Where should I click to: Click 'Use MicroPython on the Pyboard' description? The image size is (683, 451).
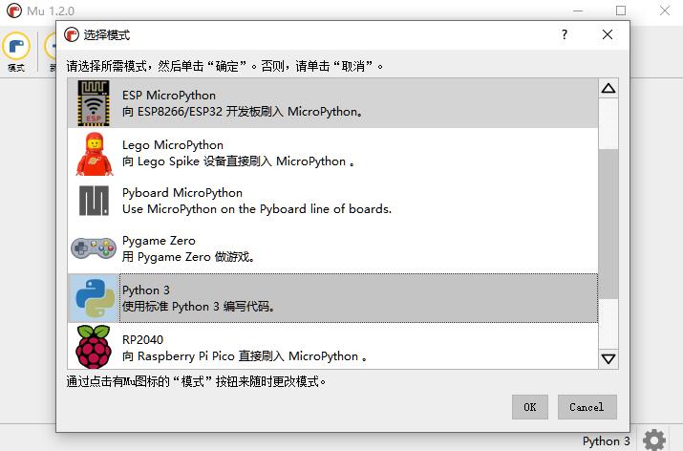(257, 209)
